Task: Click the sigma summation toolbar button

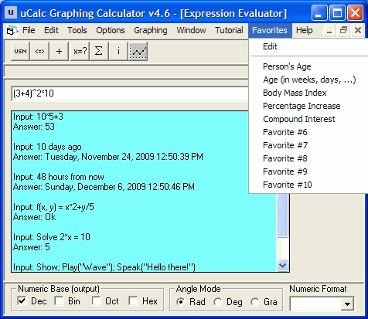Action: (x=99, y=51)
